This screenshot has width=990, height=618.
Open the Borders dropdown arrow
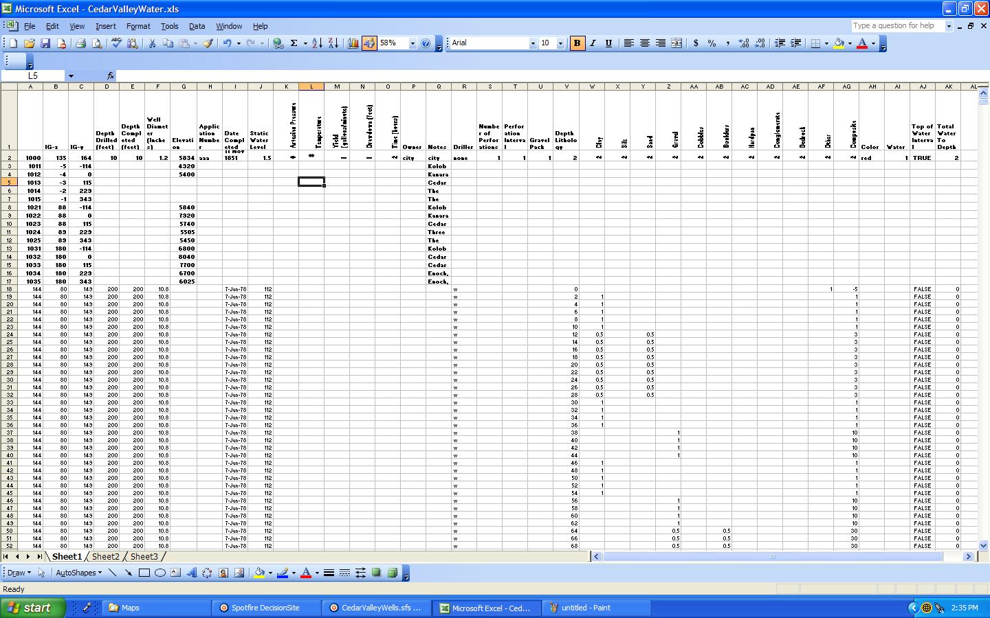pos(826,43)
